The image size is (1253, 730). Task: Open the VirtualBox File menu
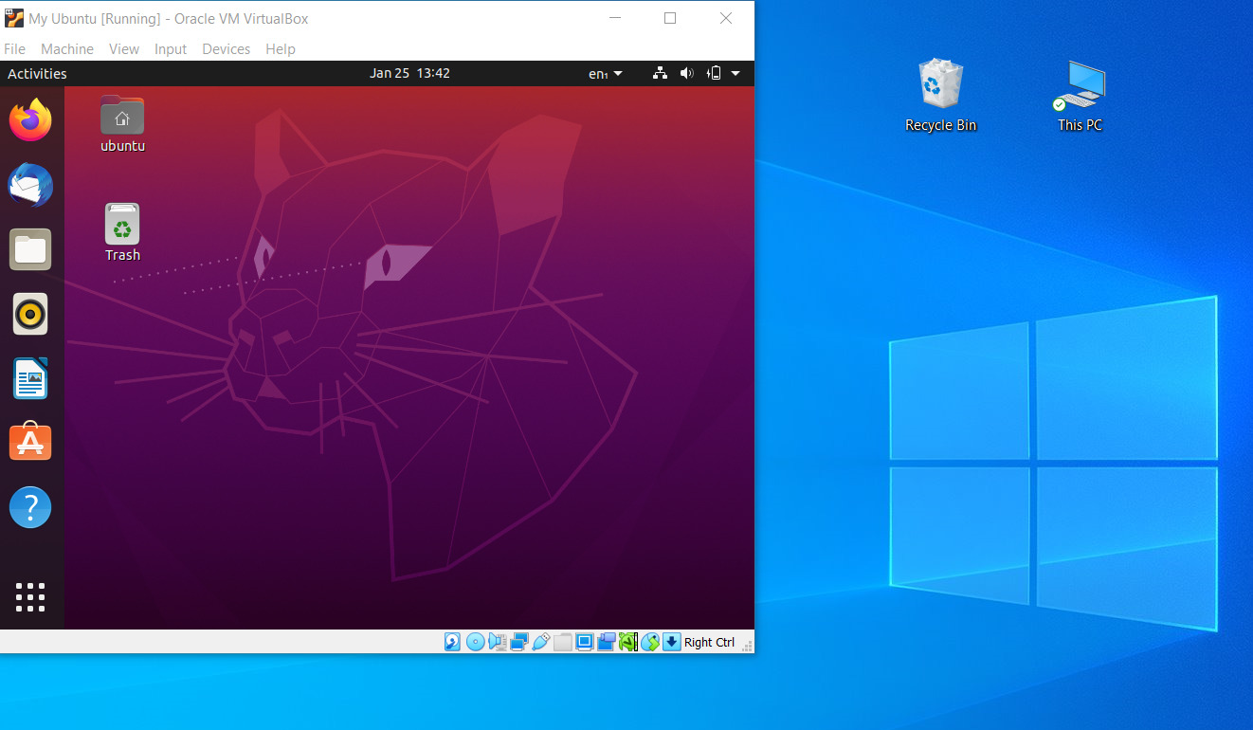point(14,49)
